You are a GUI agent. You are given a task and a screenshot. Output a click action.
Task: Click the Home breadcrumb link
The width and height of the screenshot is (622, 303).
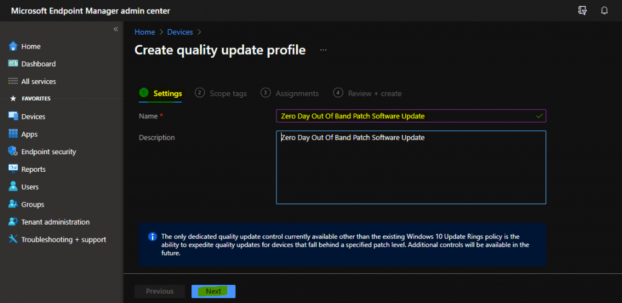pos(145,32)
